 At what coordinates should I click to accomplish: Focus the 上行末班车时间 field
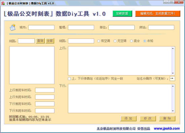point(45,97)
